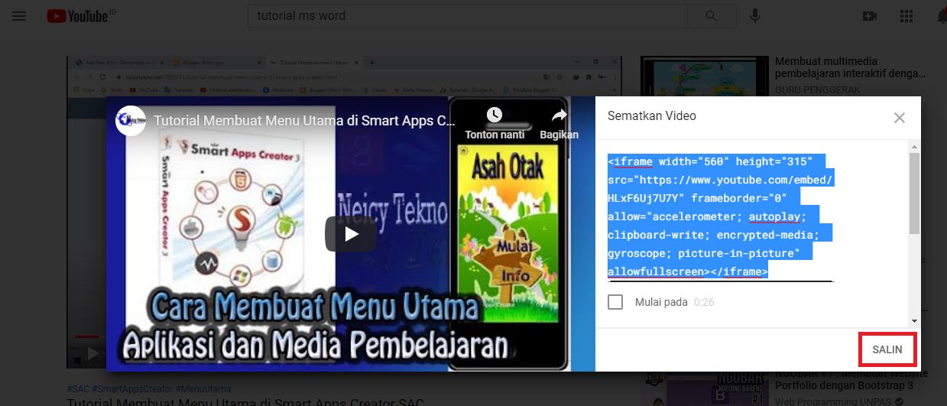Click the main player play button behind dialog
This screenshot has height=406, width=947.
point(92,354)
